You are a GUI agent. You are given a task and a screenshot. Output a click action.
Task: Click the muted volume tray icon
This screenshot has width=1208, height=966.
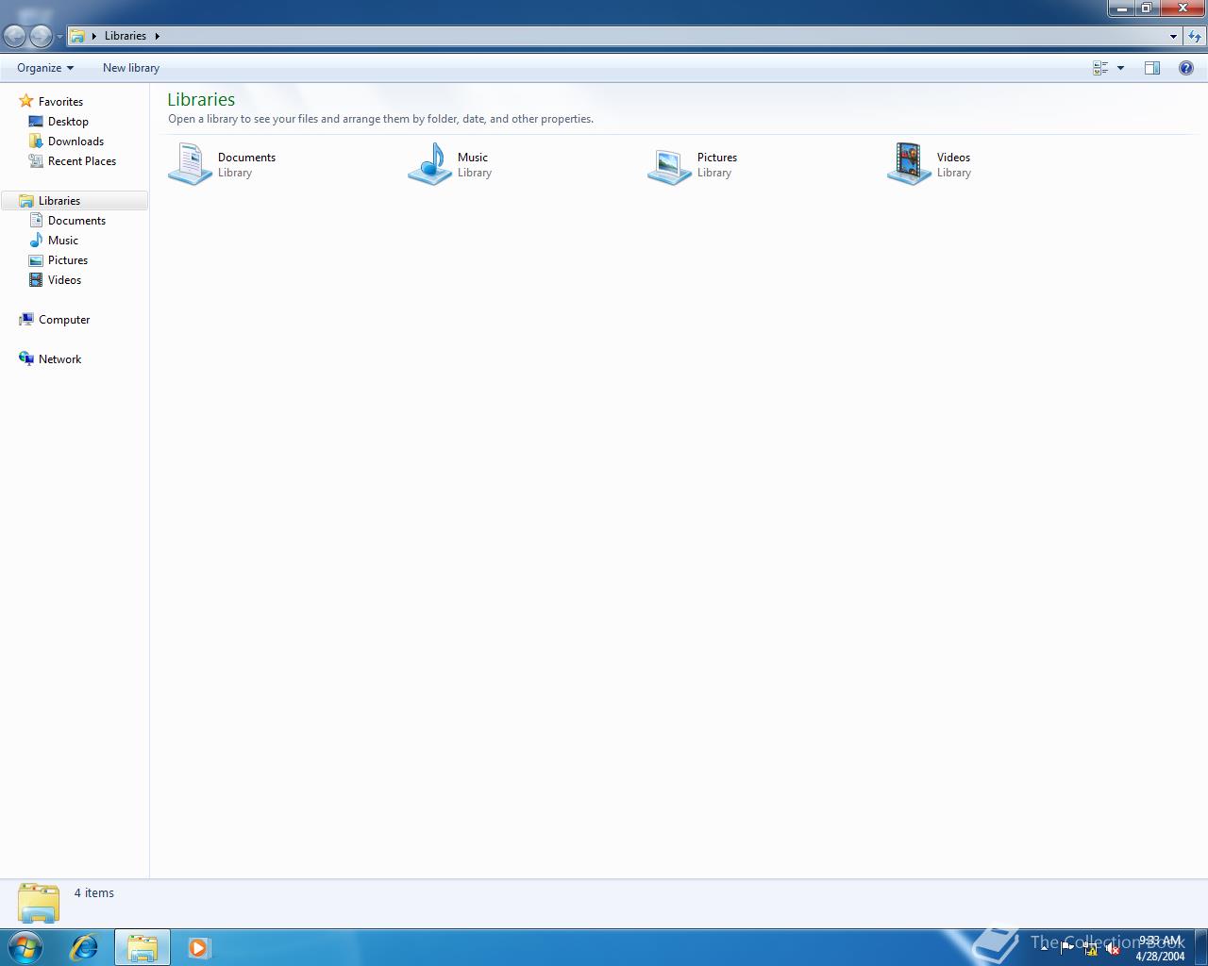(1113, 948)
